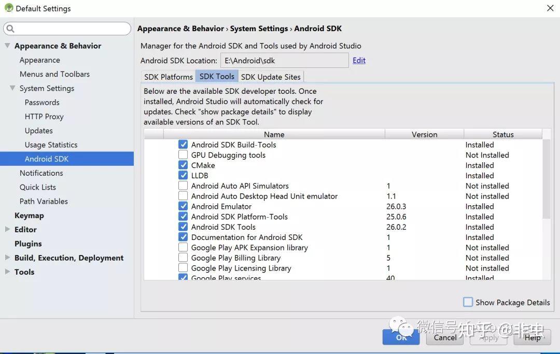Enable GPU Debugging tools checkbox
This screenshot has width=560, height=354.
click(183, 155)
